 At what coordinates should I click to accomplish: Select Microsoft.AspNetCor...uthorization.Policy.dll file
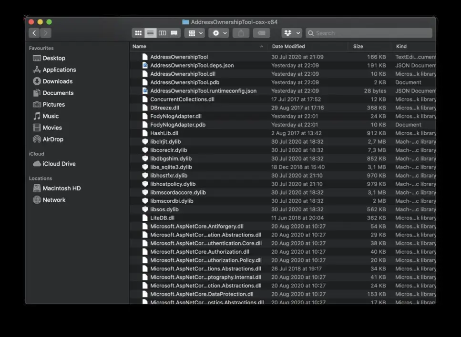pos(206,260)
